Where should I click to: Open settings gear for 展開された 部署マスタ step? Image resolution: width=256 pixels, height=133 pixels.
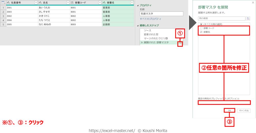180,43
